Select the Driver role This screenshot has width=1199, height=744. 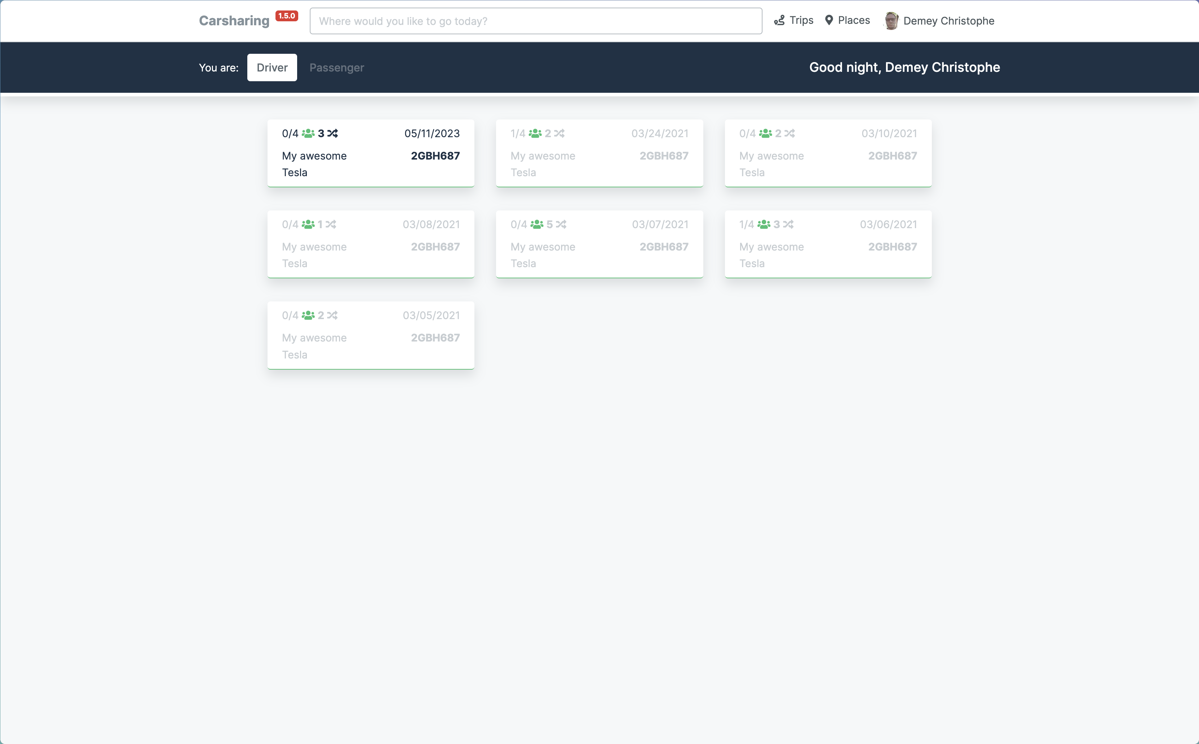tap(272, 68)
